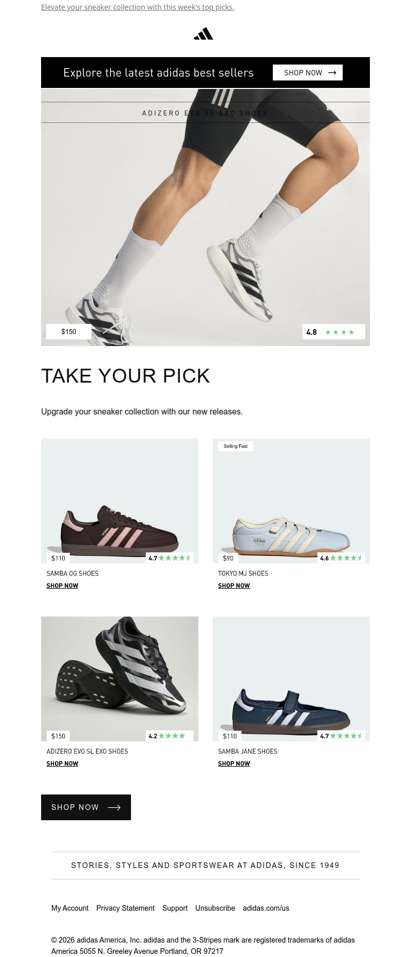
Task: Click the $110 price tag under Samba OG
Action: pyautogui.click(x=58, y=557)
